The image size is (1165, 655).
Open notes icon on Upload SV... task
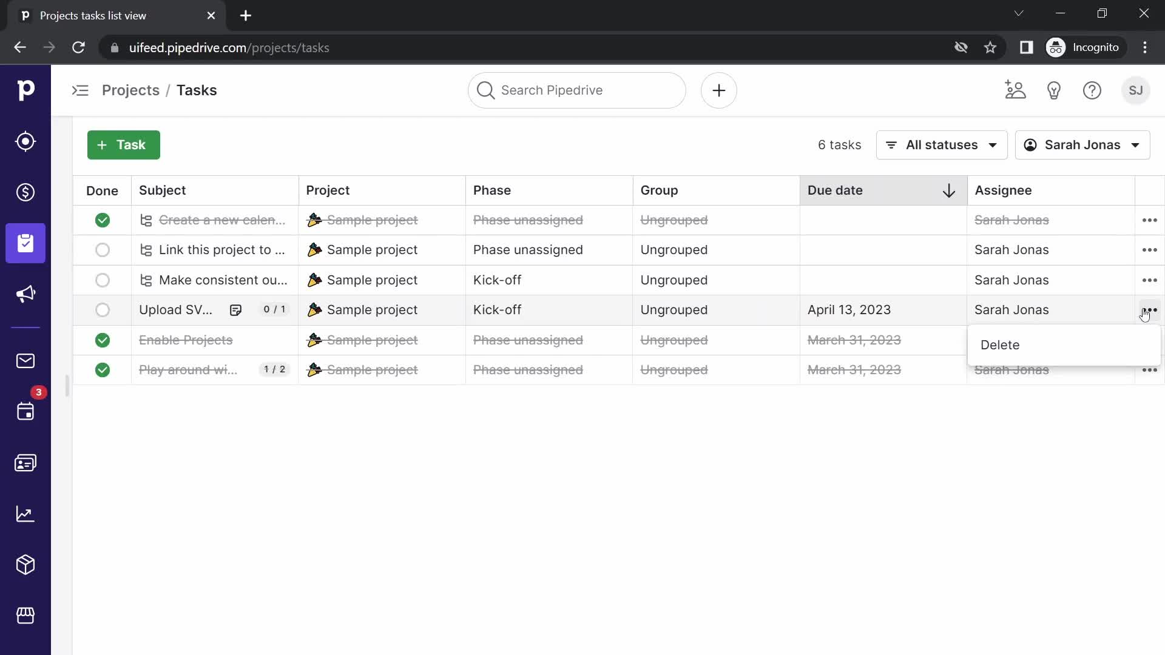pos(235,310)
